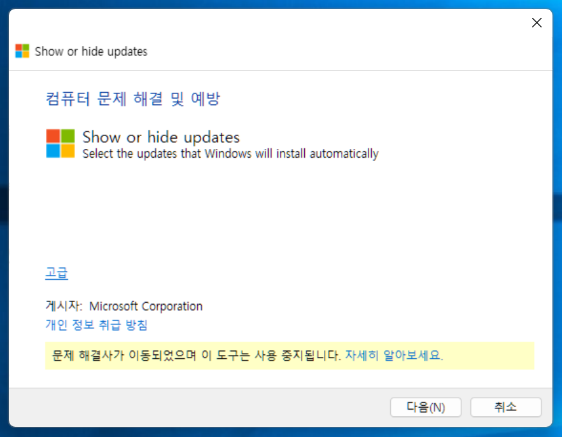Open 개인 정보 취급 방침 link

coord(96,325)
